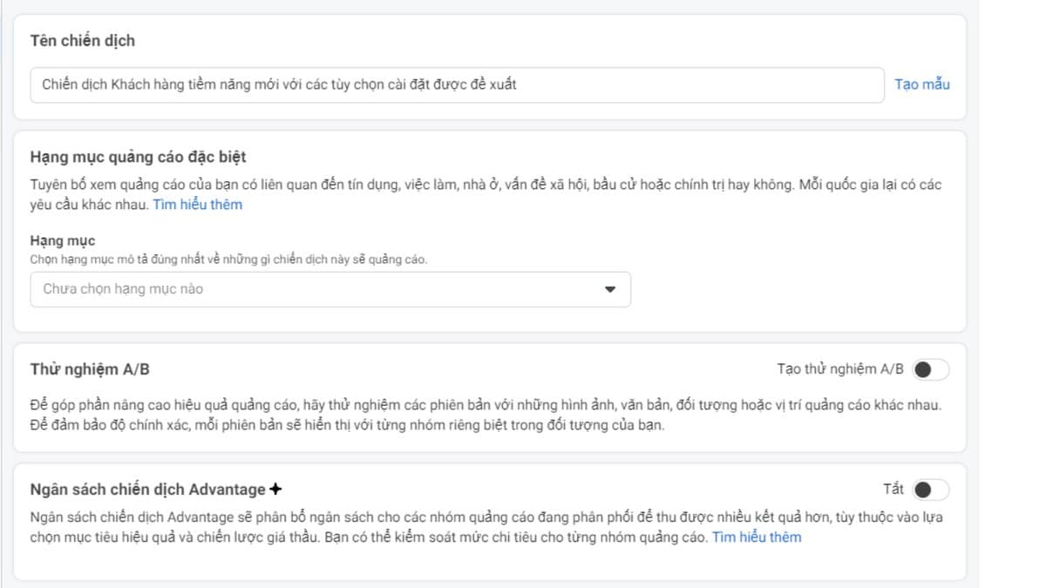Click the "Ngân sách chiến dịch Advantage" heading text

(x=148, y=489)
